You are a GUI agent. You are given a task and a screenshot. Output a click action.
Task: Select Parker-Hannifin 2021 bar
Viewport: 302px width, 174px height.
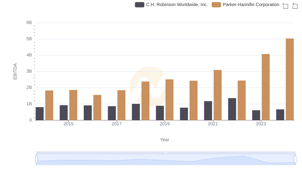[x=218, y=95]
